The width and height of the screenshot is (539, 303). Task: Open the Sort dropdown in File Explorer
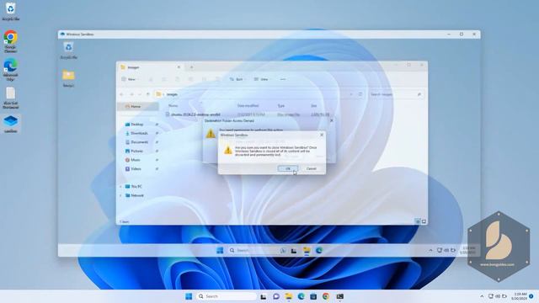coord(237,79)
